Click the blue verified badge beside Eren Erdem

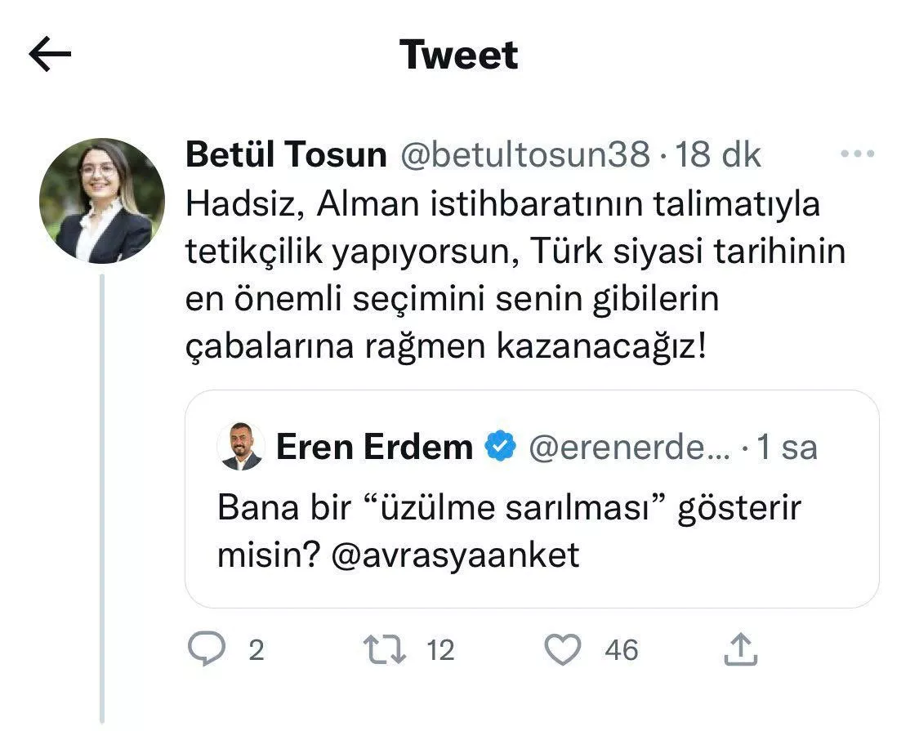click(500, 447)
